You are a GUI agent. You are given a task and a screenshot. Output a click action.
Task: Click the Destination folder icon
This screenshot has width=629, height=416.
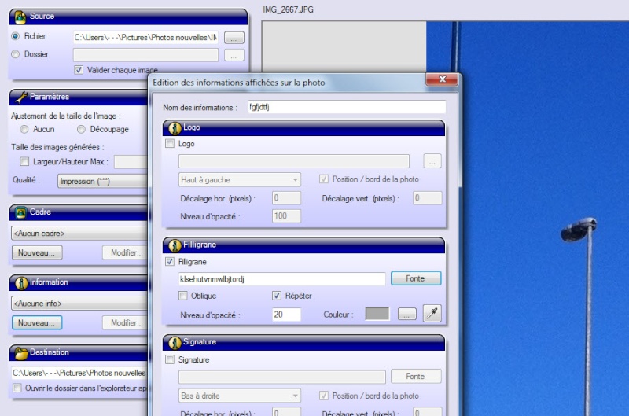(x=21, y=353)
